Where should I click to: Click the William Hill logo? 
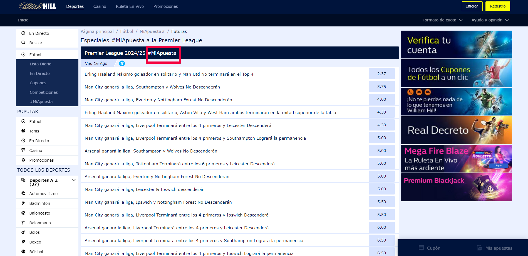37,6
